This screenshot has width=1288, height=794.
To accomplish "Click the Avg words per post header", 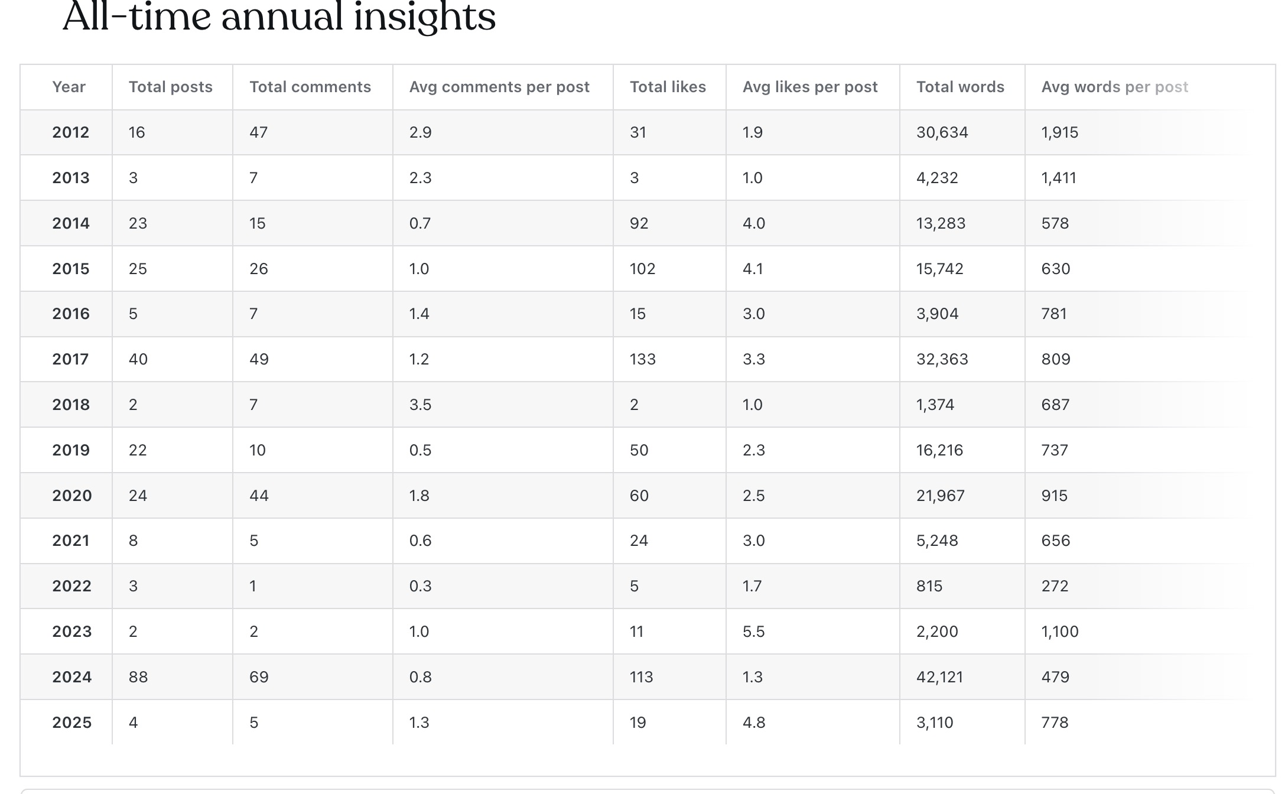I will pos(1114,87).
